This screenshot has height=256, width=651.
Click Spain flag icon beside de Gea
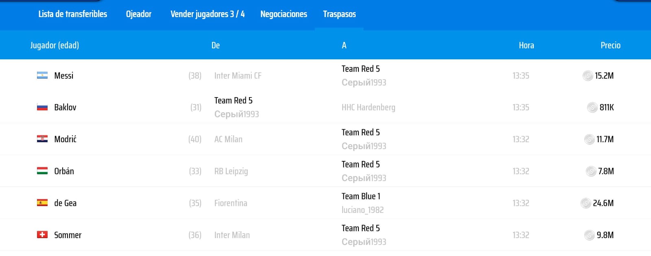point(42,203)
